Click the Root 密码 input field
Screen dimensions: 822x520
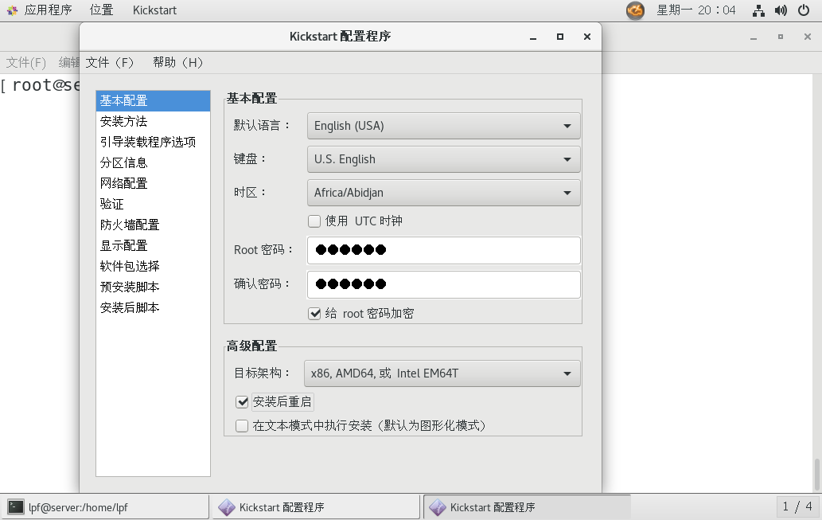coord(443,250)
